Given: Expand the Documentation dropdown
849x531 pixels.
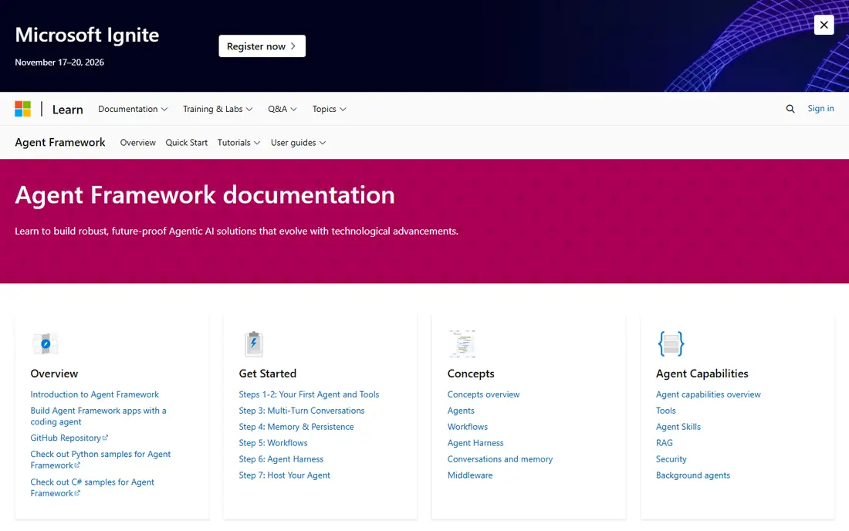Looking at the screenshot, I should click(x=133, y=109).
